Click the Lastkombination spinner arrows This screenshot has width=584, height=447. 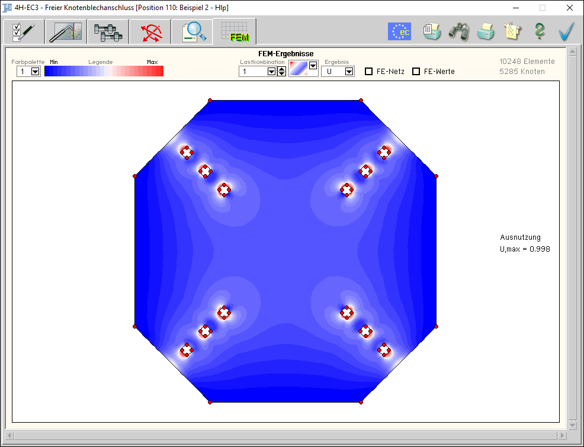tap(281, 72)
